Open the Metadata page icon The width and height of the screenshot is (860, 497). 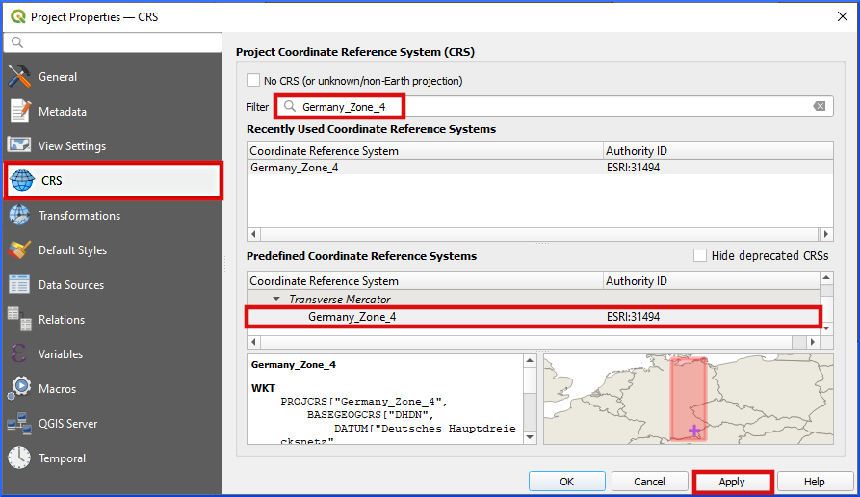[x=20, y=111]
